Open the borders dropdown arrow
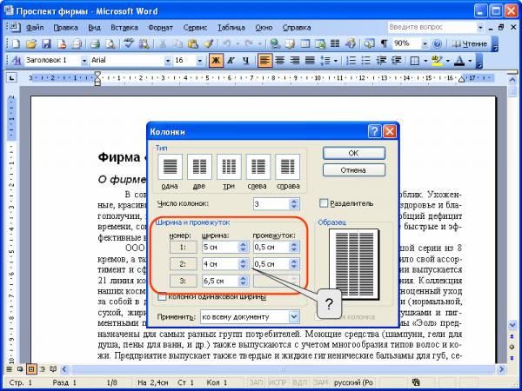This screenshot has height=391, width=522. pyautogui.click(x=425, y=61)
